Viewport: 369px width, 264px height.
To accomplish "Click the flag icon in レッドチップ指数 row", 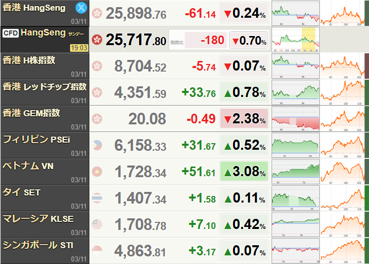I will click(97, 92).
